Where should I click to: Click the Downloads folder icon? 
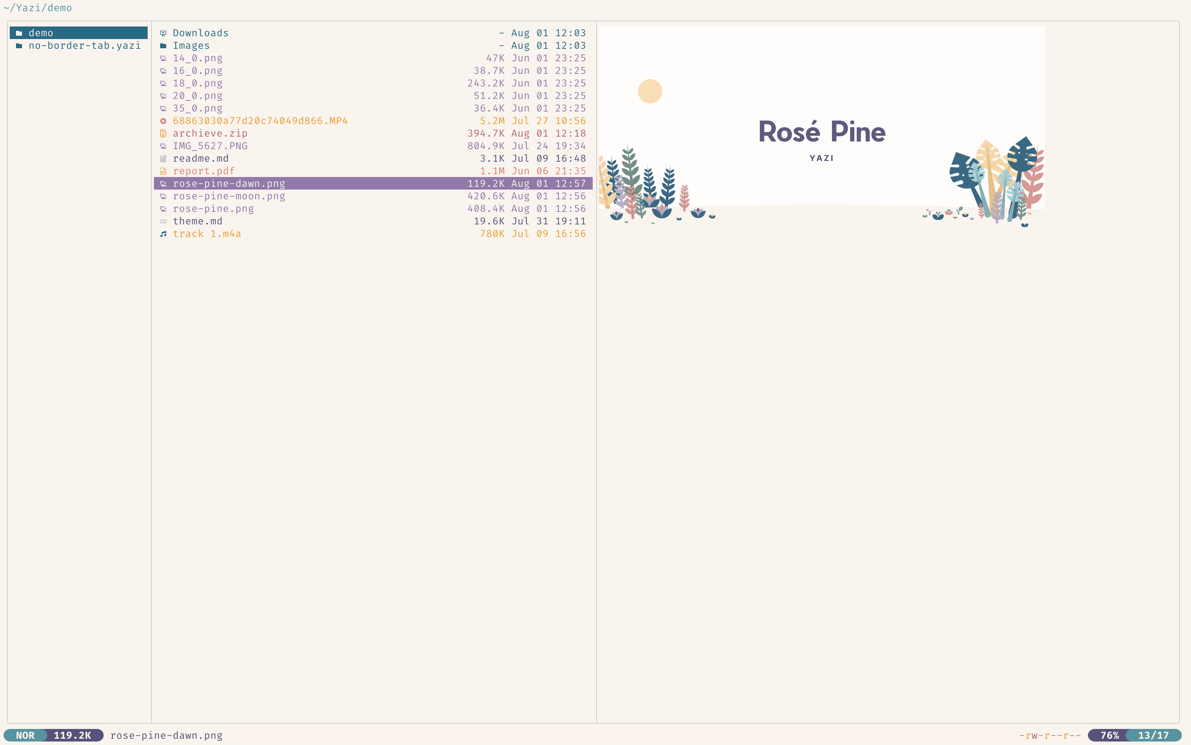click(163, 33)
